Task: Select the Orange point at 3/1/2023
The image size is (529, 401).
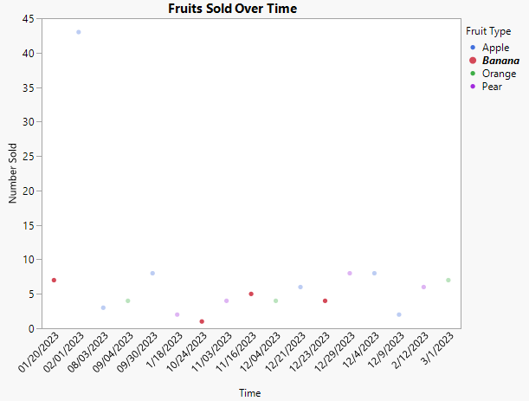Action: (448, 280)
